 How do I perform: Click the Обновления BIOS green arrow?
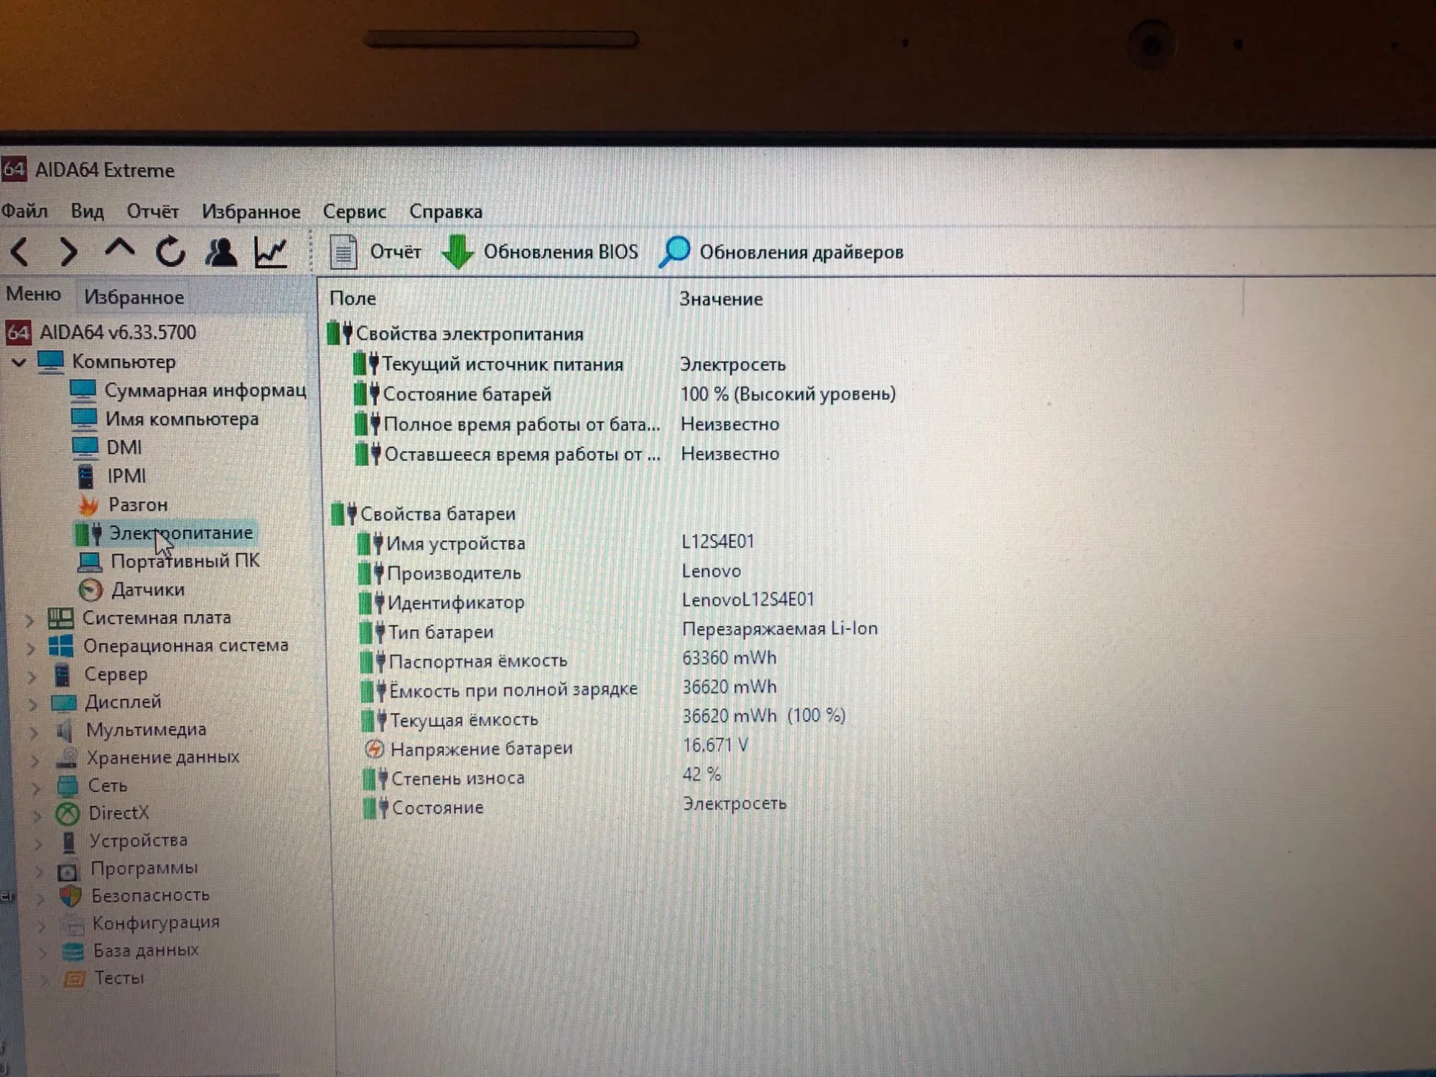[x=457, y=252]
